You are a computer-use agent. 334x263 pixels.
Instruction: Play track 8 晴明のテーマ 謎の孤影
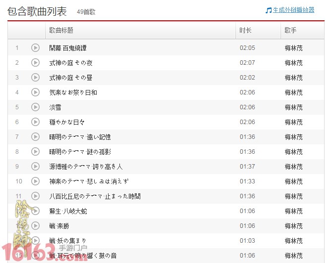35,151
